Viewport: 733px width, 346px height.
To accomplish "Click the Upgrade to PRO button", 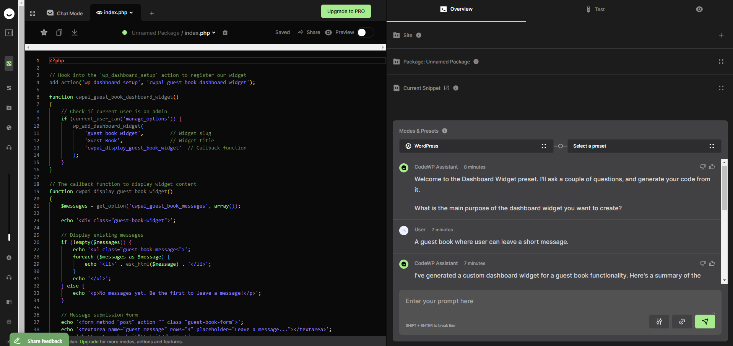I will (346, 11).
